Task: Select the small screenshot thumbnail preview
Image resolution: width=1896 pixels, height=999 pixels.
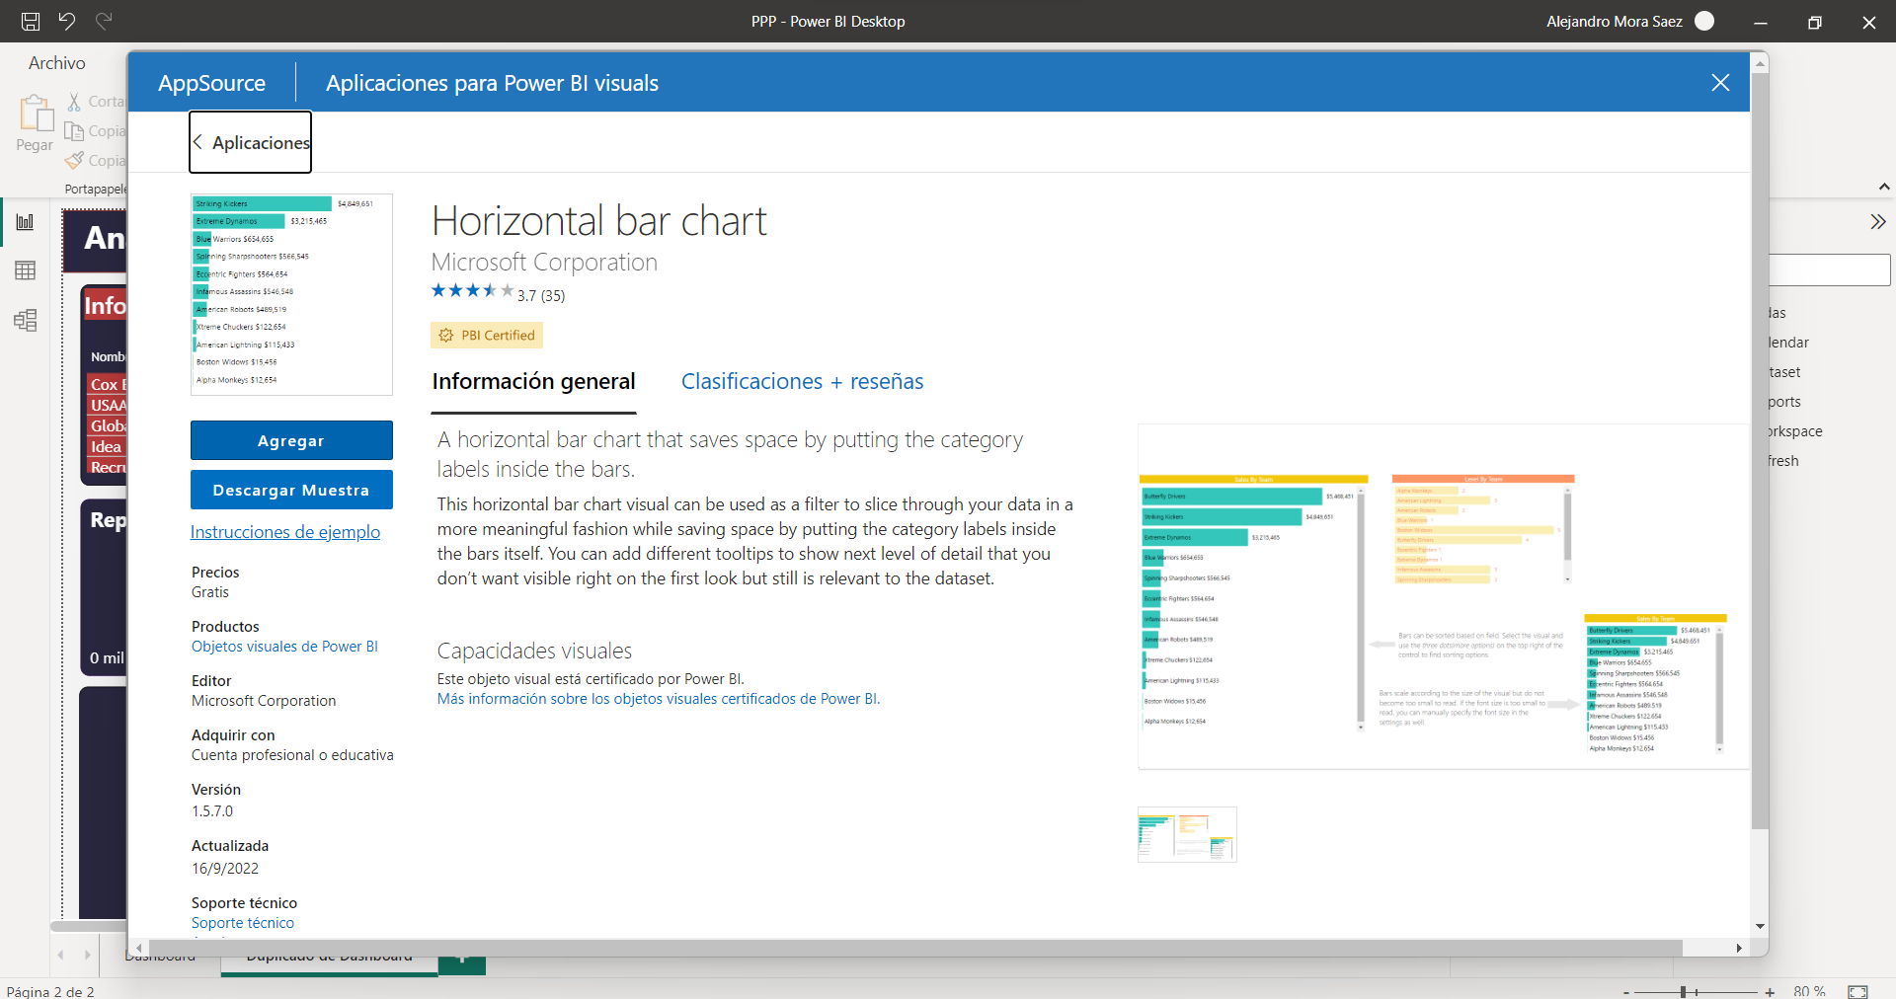Action: coord(1187,834)
